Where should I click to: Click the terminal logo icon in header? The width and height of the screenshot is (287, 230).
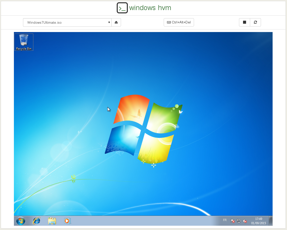[x=122, y=8]
